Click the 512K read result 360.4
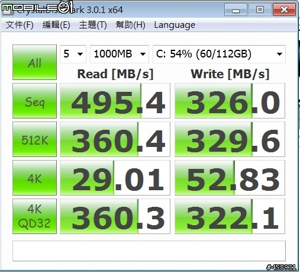Image resolution: width=300 pixels, height=272 pixels. click(x=115, y=139)
